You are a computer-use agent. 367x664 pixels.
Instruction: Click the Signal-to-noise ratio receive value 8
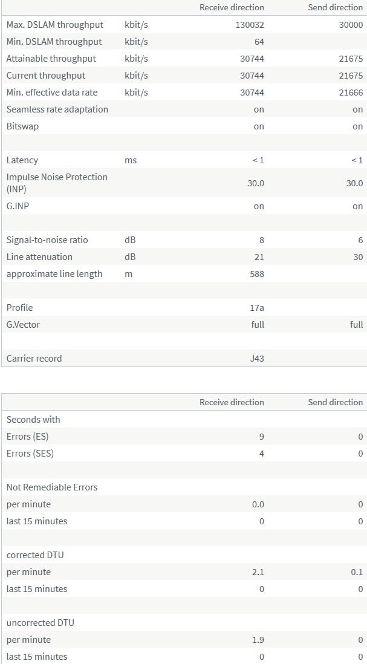262,241
